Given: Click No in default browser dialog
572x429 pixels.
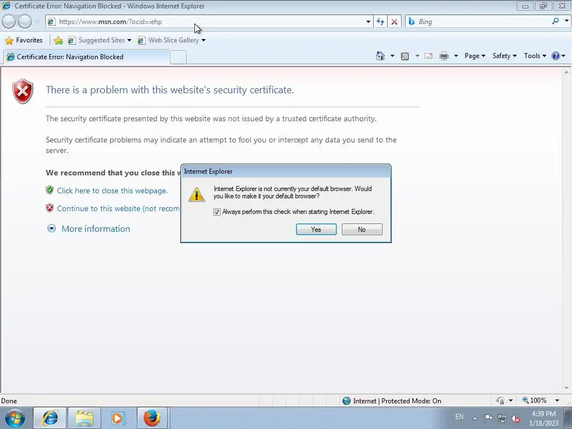Looking at the screenshot, I should point(362,230).
